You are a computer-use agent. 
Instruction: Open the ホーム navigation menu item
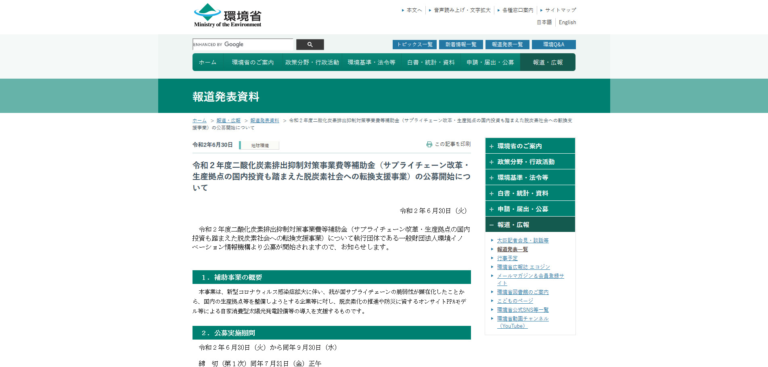pyautogui.click(x=207, y=63)
